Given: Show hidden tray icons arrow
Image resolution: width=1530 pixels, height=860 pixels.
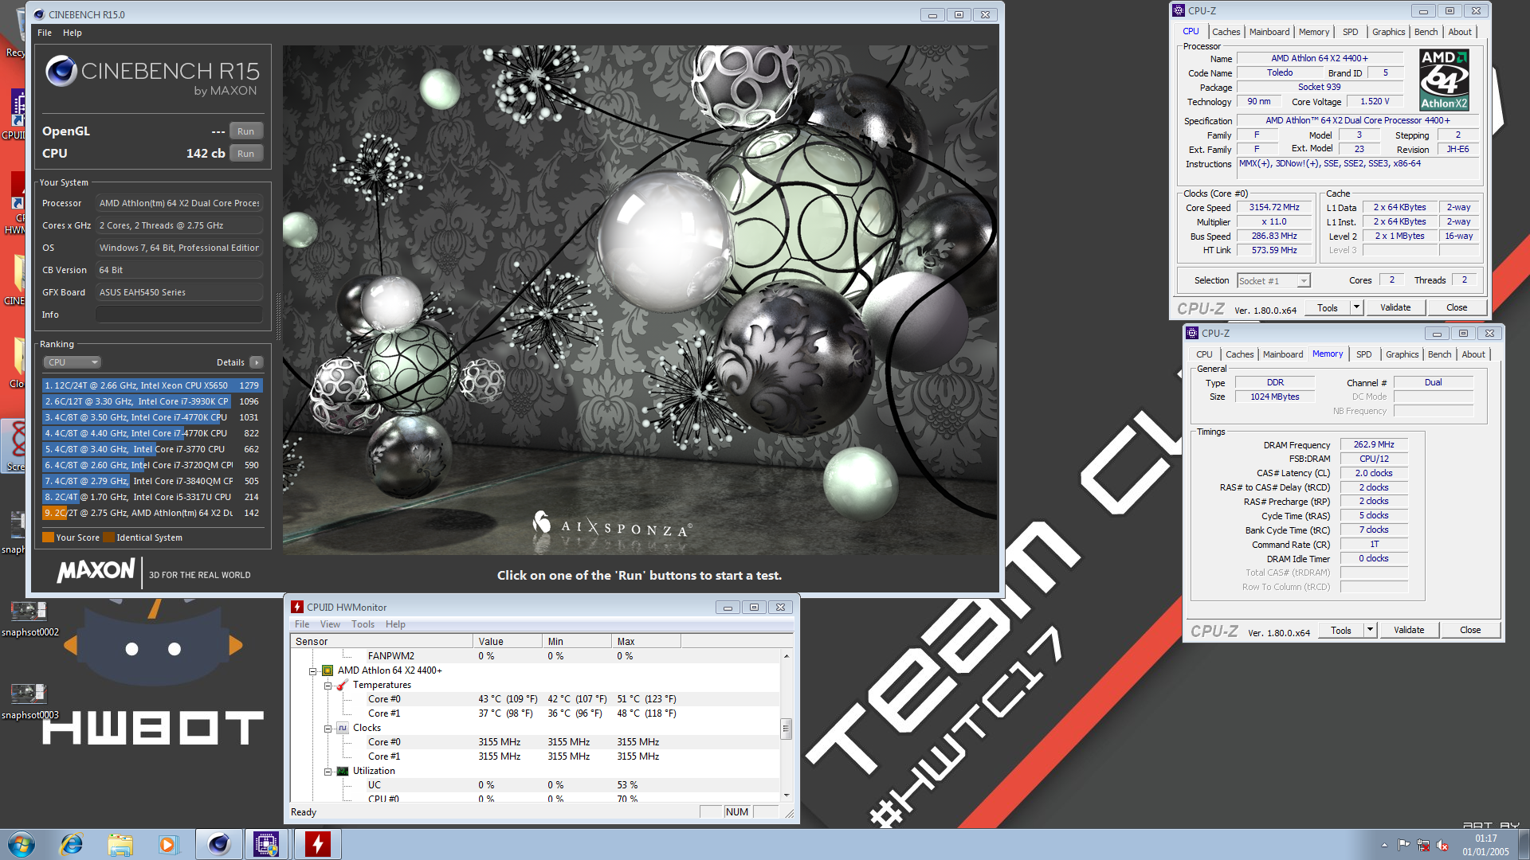Looking at the screenshot, I should coord(1384,845).
